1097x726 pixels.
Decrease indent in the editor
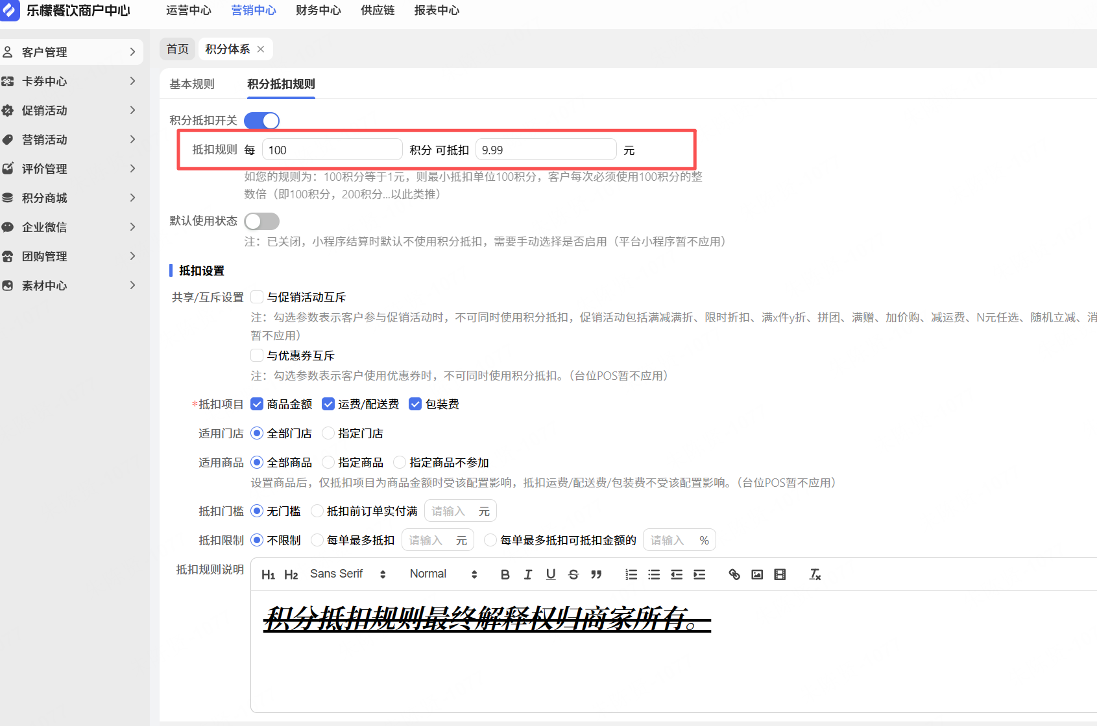click(677, 574)
